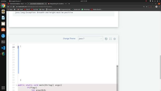Viewport: 161px width, 91px height.
Task: Click the java.lang.Exception output text
Action: (44, 12)
